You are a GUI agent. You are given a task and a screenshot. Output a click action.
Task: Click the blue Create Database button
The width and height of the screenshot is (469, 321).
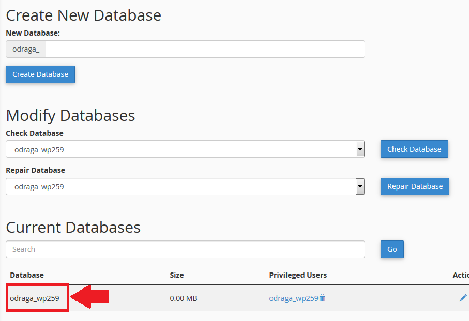pos(40,74)
